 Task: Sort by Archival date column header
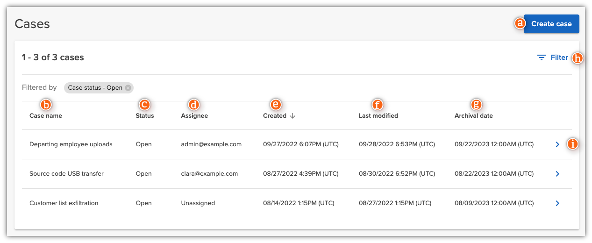[x=474, y=115]
